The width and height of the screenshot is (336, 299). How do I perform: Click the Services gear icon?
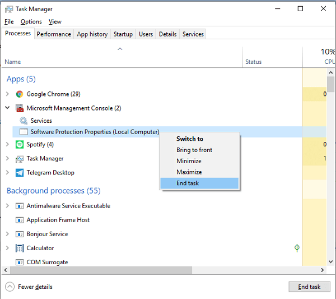pyautogui.click(x=24, y=121)
